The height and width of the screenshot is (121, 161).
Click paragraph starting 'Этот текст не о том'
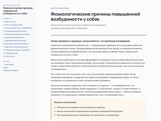pos(95,77)
